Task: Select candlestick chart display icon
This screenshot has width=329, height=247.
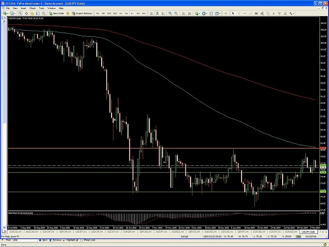Action: coord(157,14)
